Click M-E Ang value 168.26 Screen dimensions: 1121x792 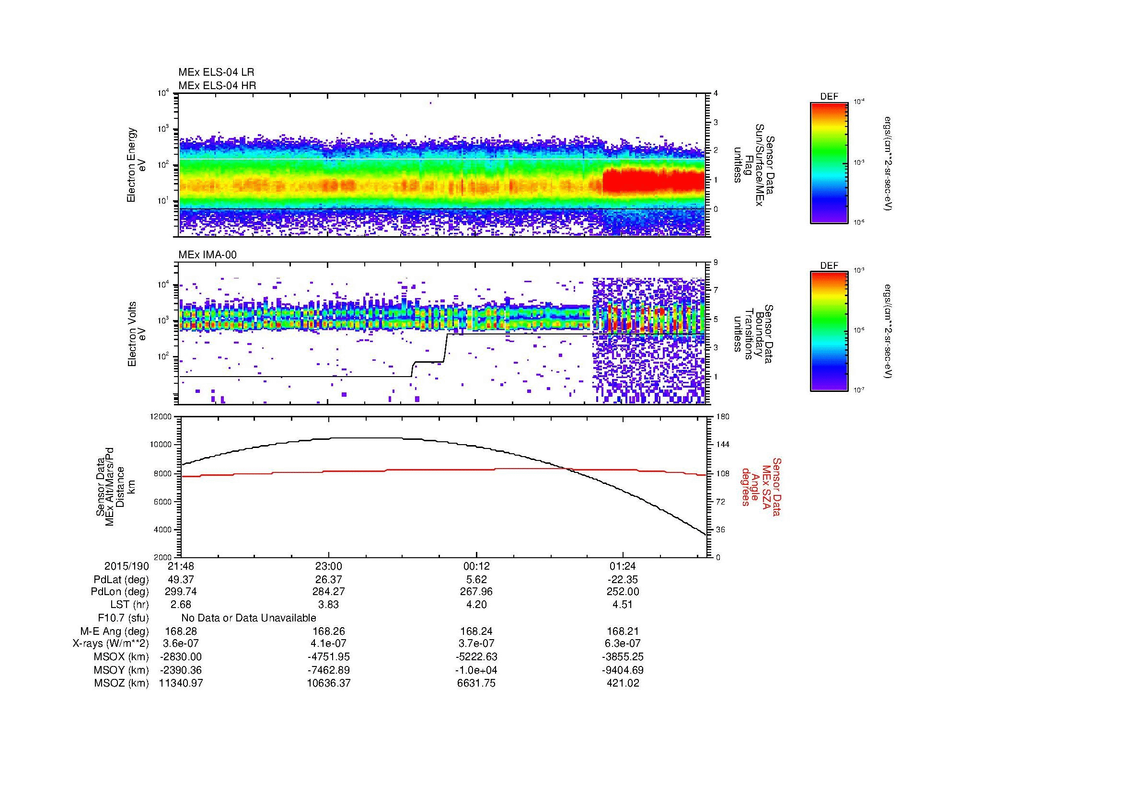tap(329, 631)
